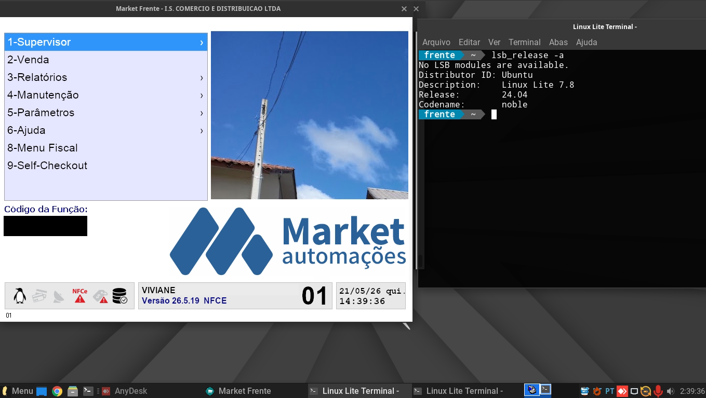Click the terminal cursor at the prompt
This screenshot has height=398, width=706.
tap(494, 114)
